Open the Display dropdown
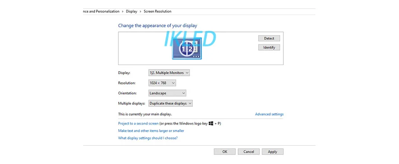399x164 pixels. (169, 73)
